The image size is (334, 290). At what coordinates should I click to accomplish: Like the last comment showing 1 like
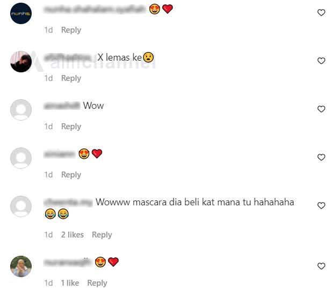click(321, 266)
